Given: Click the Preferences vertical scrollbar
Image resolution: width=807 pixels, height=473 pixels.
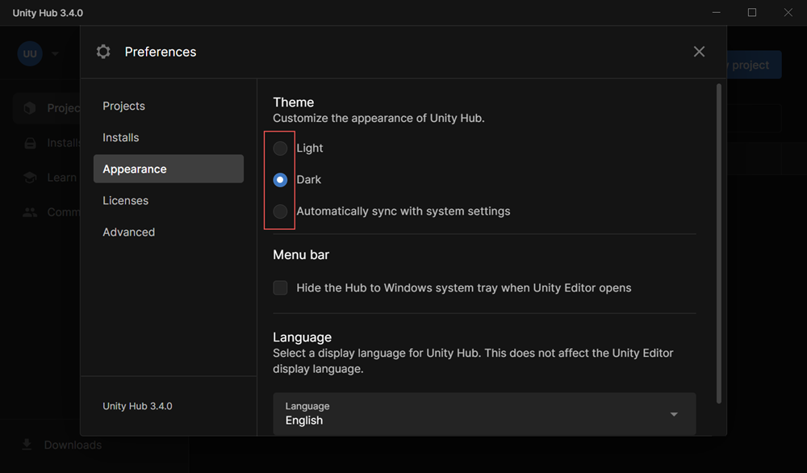Looking at the screenshot, I should (x=718, y=244).
